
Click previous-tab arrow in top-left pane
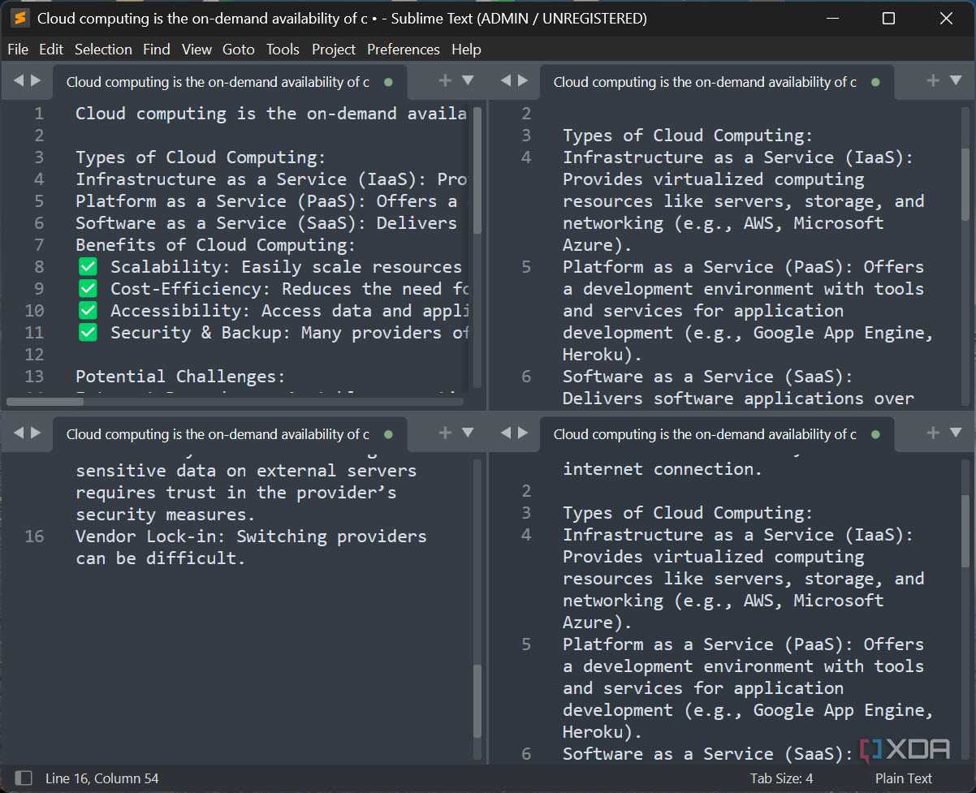(18, 80)
